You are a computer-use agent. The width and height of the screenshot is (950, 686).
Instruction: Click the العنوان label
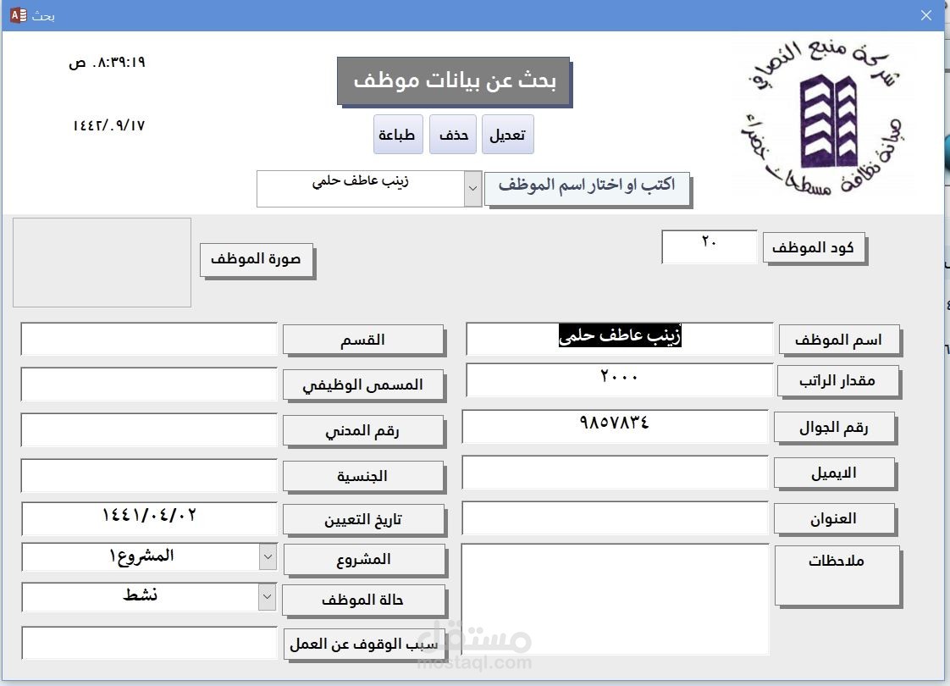(x=834, y=519)
